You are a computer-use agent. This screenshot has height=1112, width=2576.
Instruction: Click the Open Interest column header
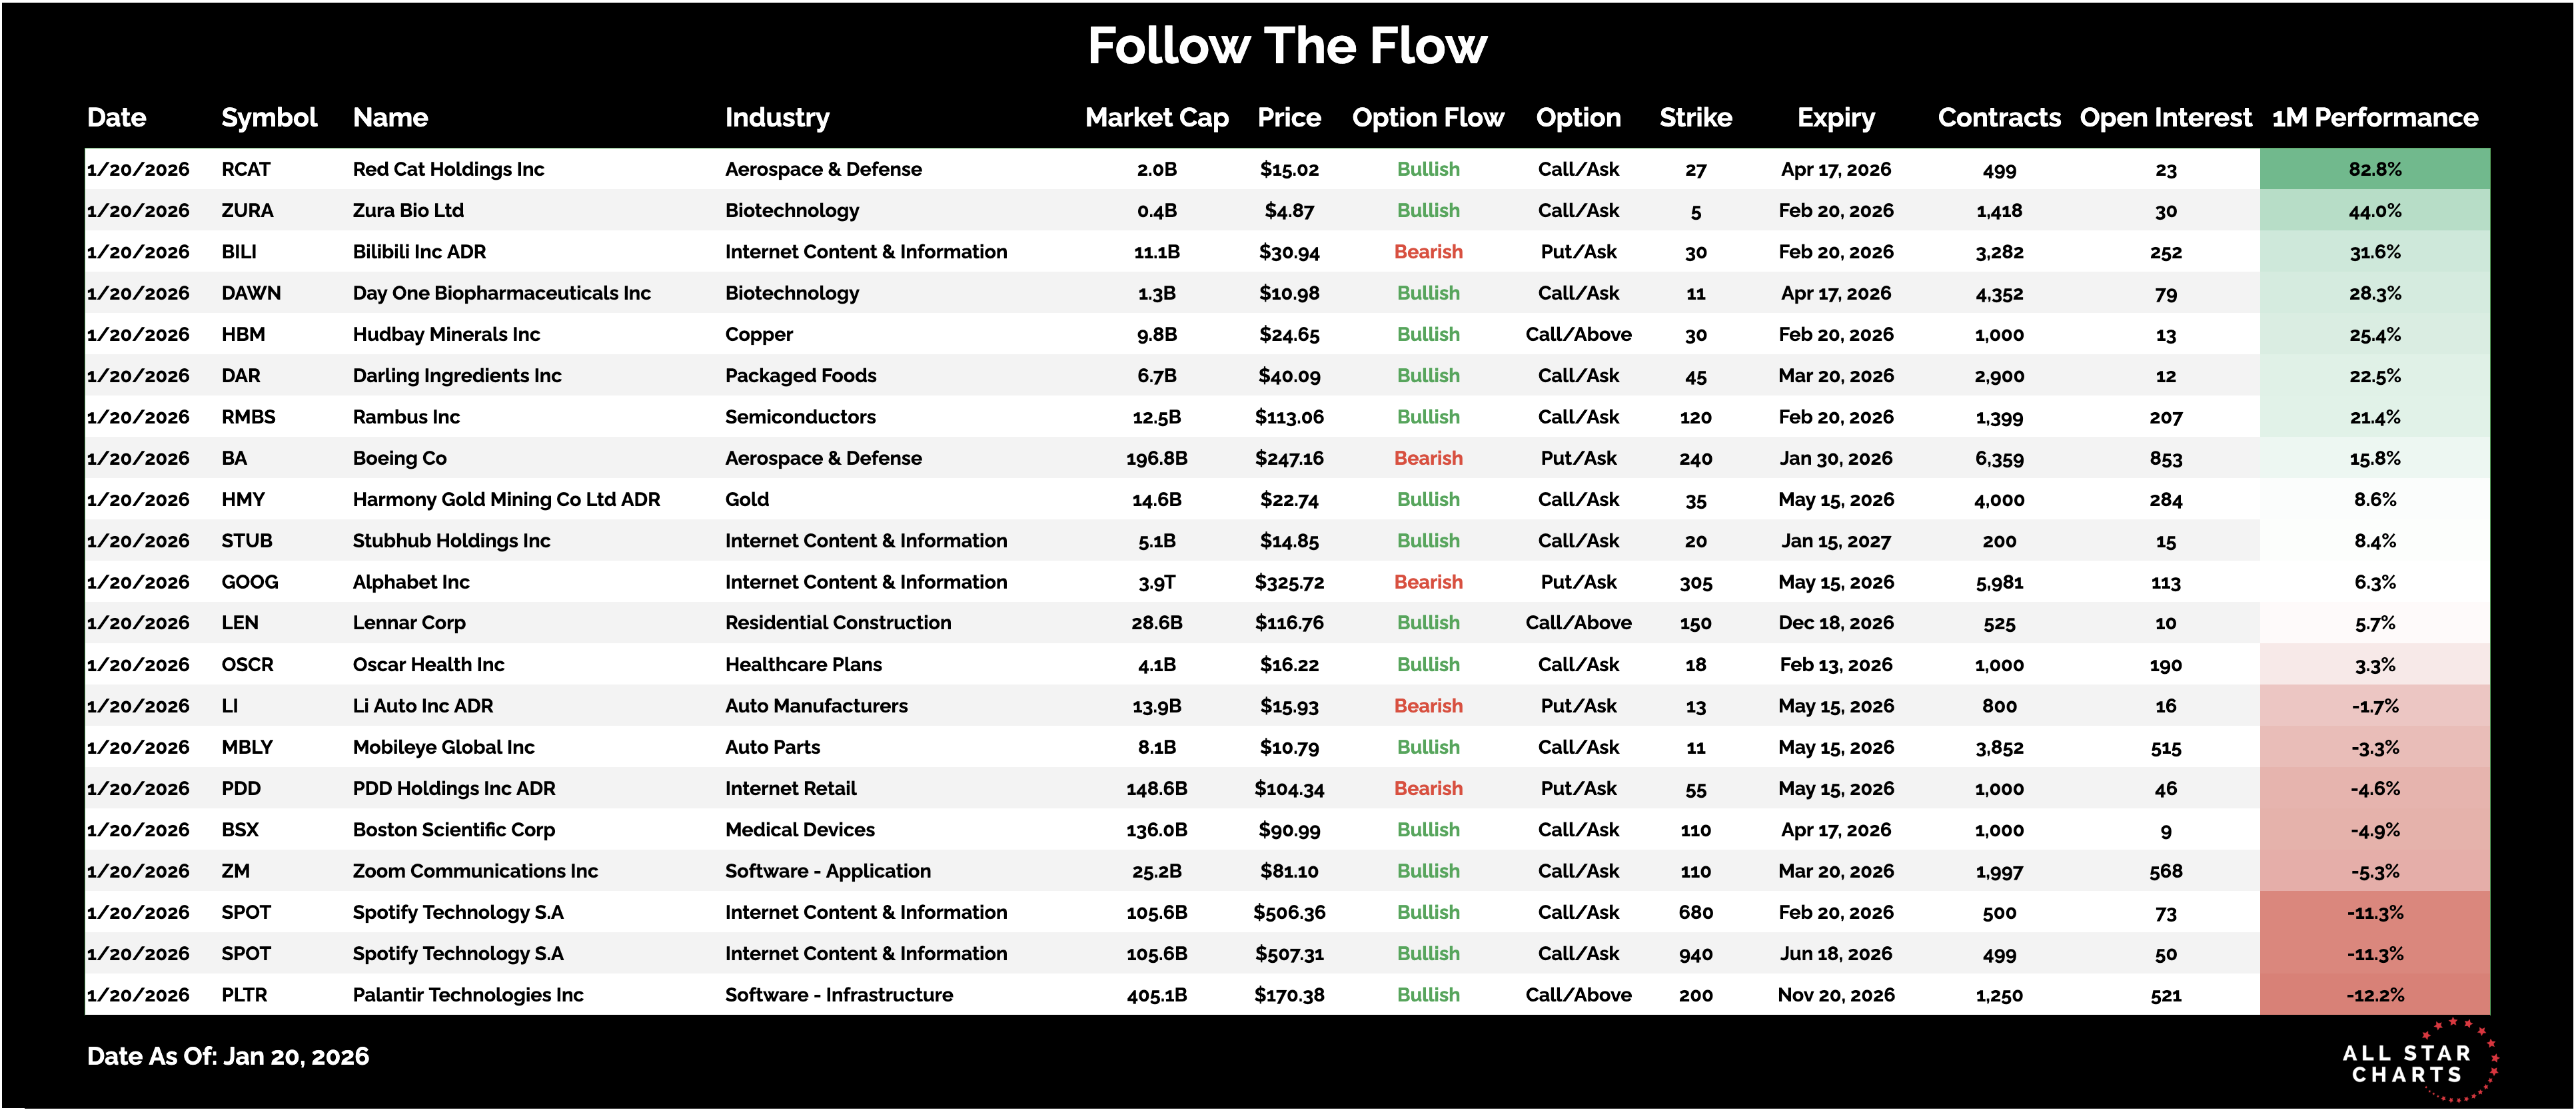tap(2165, 118)
